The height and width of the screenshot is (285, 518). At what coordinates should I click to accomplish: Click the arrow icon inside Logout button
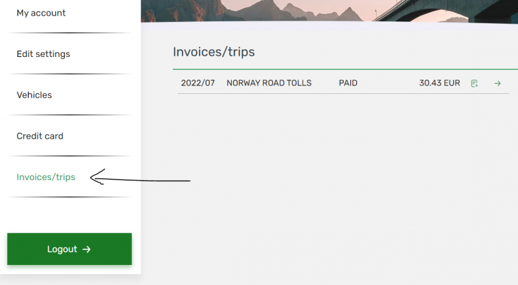pos(87,249)
